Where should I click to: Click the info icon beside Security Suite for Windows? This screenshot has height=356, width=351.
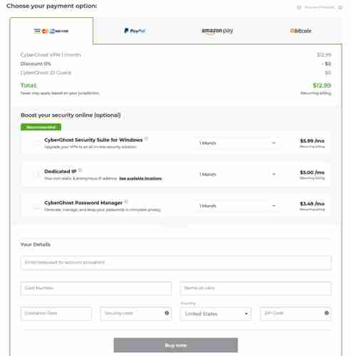[146, 139]
